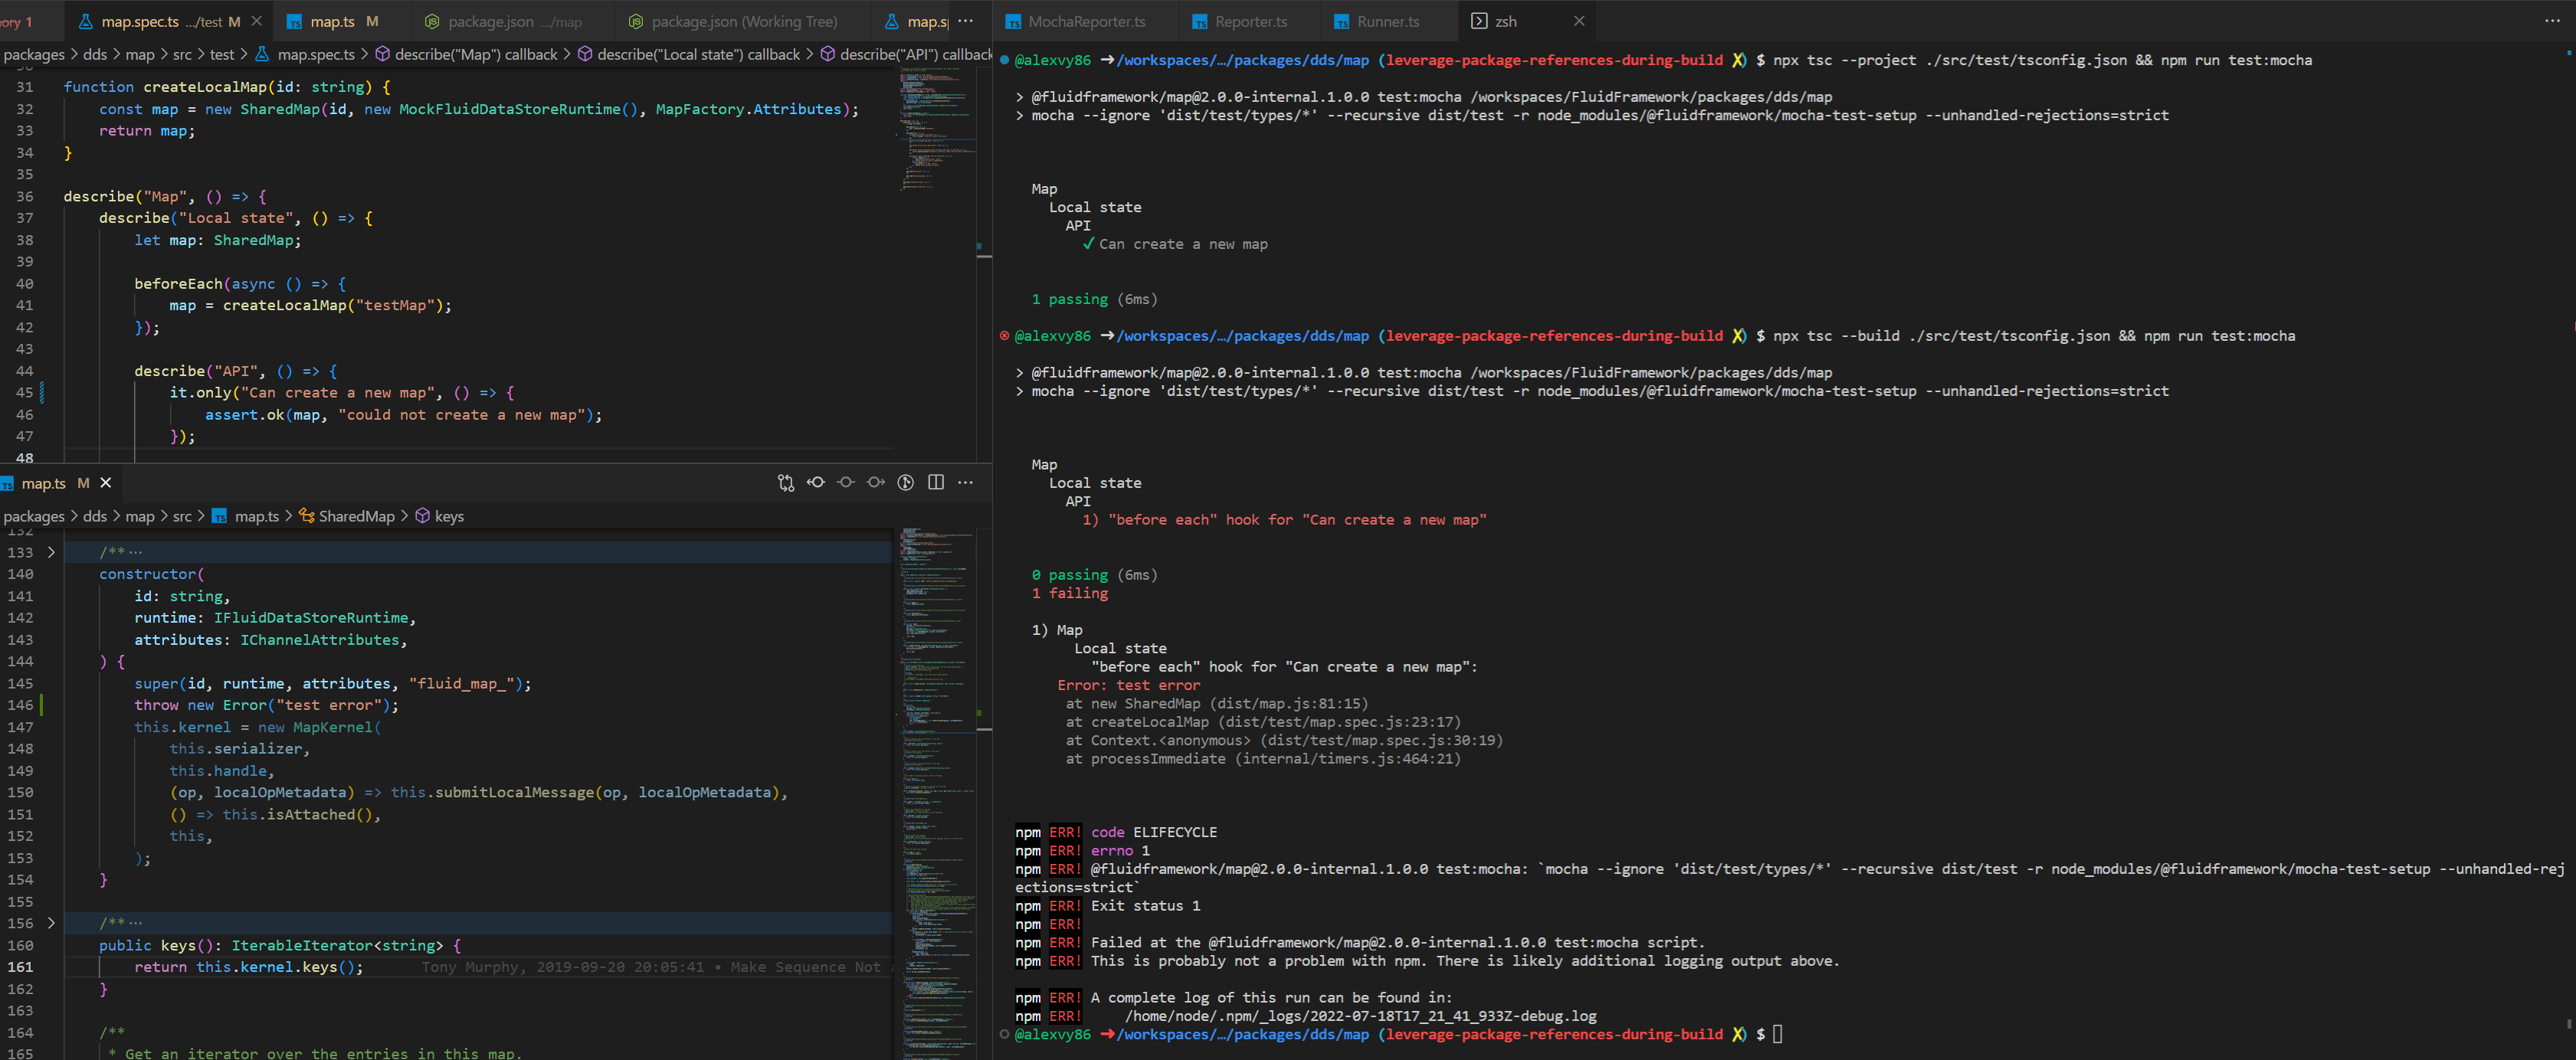This screenshot has height=1060, width=2576.
Task: Expand folded comment at line 156
Action: pos(51,923)
